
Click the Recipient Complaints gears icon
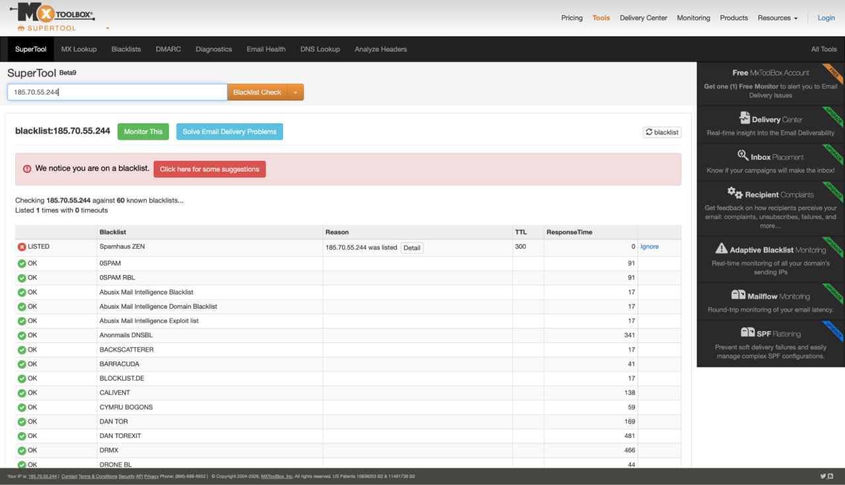tap(735, 193)
